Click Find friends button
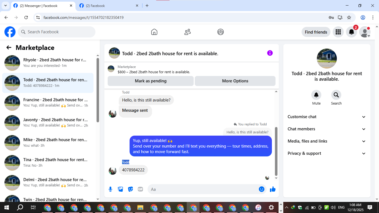Viewport: 379px width, 213px height. (316, 32)
